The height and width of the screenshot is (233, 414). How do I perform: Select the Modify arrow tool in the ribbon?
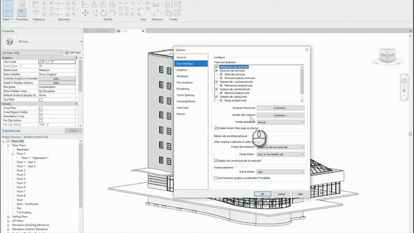[x=8, y=8]
